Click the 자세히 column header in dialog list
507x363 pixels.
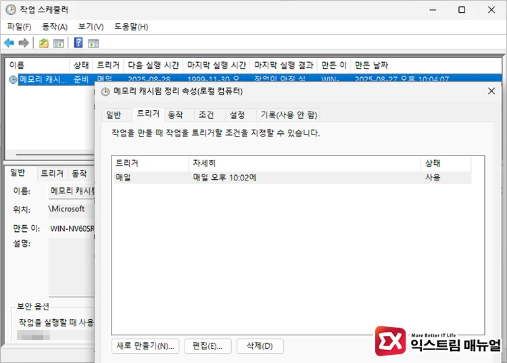pos(305,163)
